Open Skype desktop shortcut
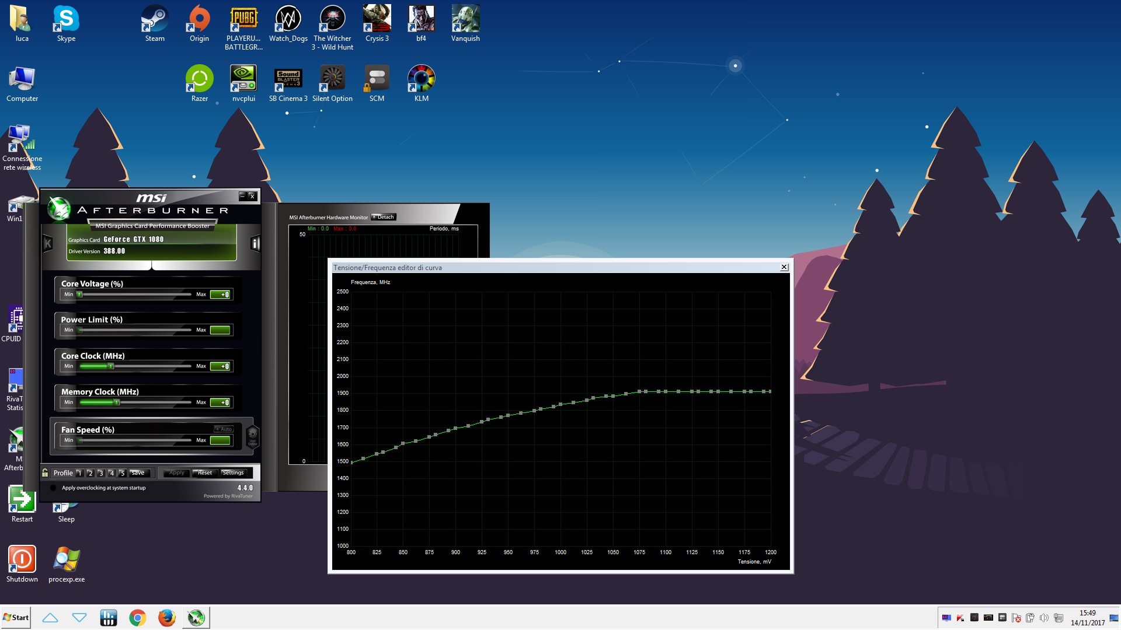 [66, 24]
